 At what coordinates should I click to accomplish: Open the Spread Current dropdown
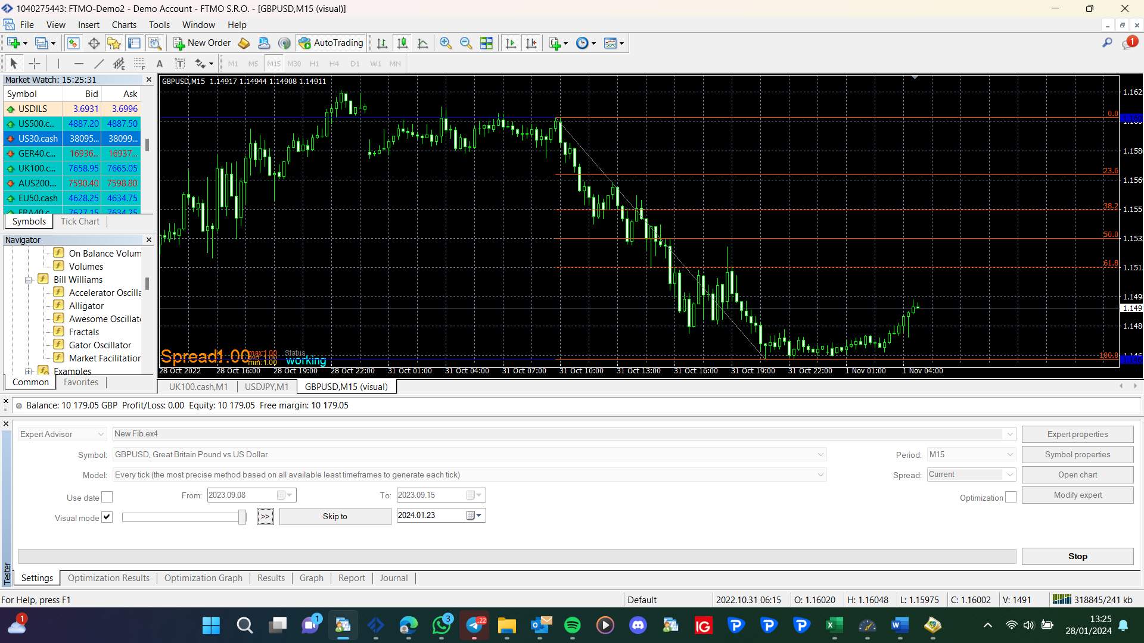[x=971, y=475]
